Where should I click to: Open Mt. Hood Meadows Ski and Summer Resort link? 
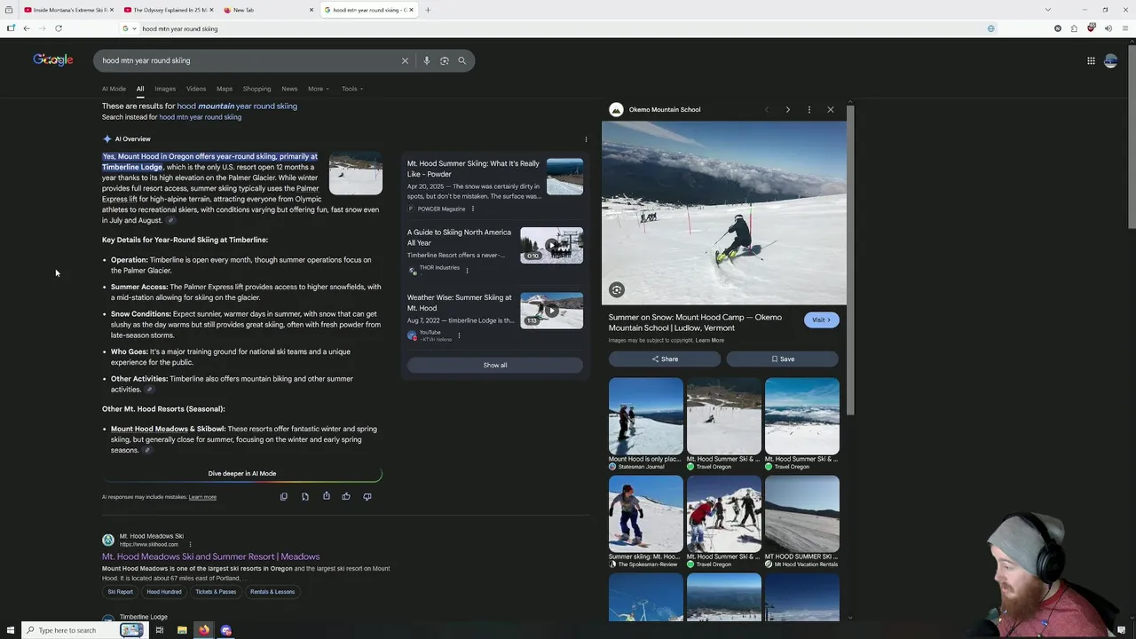coord(210,556)
